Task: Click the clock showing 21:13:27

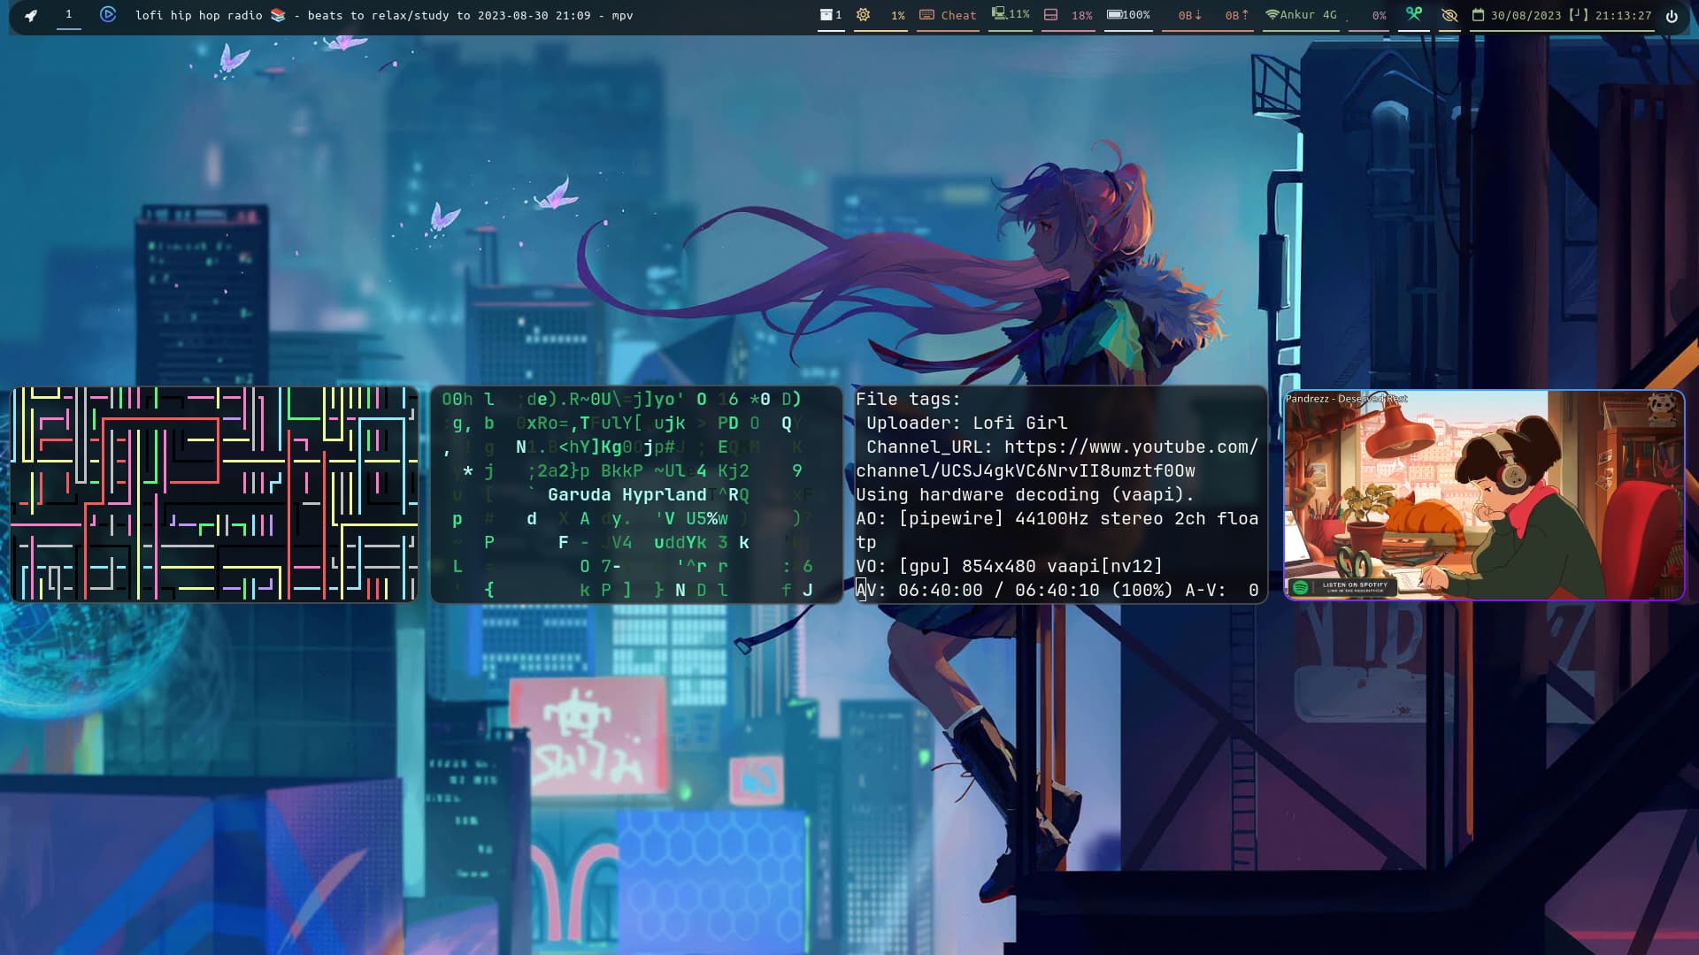Action: coord(1623,16)
